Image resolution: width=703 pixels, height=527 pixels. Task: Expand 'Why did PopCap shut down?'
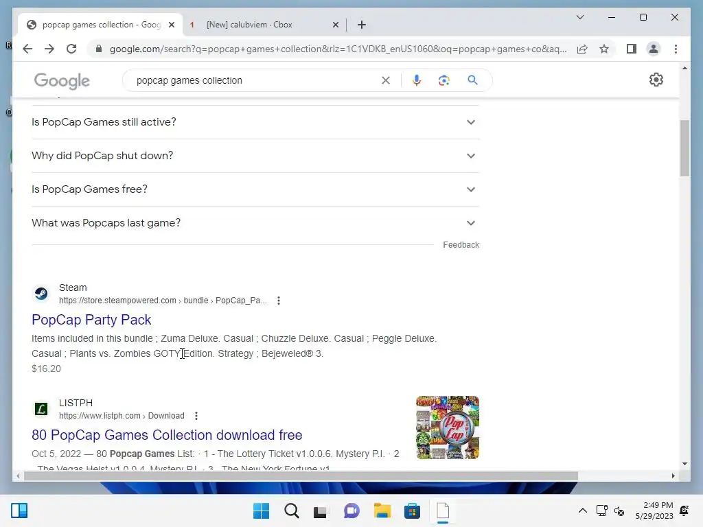255,156
